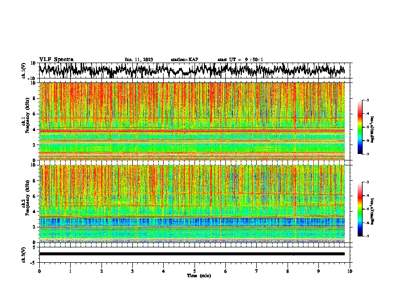This screenshot has width=394, height=304.
Task: Click the "4" kHz tick on ch.1 axis
Action: (34, 130)
